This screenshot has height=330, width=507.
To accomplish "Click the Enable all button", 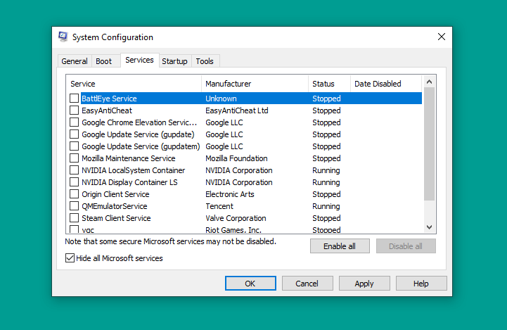I will (340, 246).
